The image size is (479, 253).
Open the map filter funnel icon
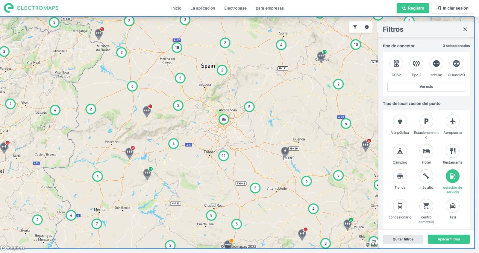[x=355, y=27]
